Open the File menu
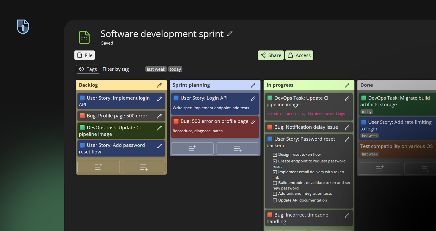Screen dimensions: 436x231 point(85,55)
